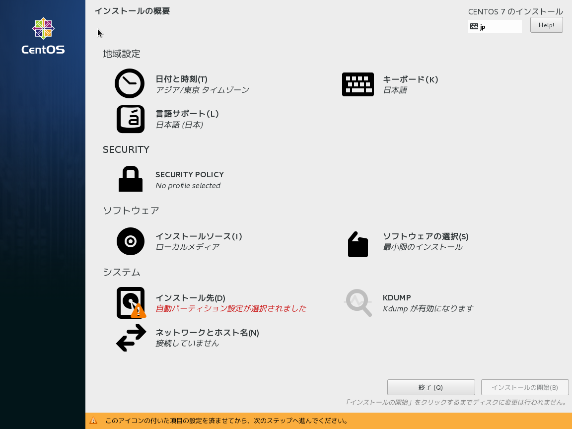Click the software selection package icon
This screenshot has width=572, height=429.
pyautogui.click(x=358, y=244)
